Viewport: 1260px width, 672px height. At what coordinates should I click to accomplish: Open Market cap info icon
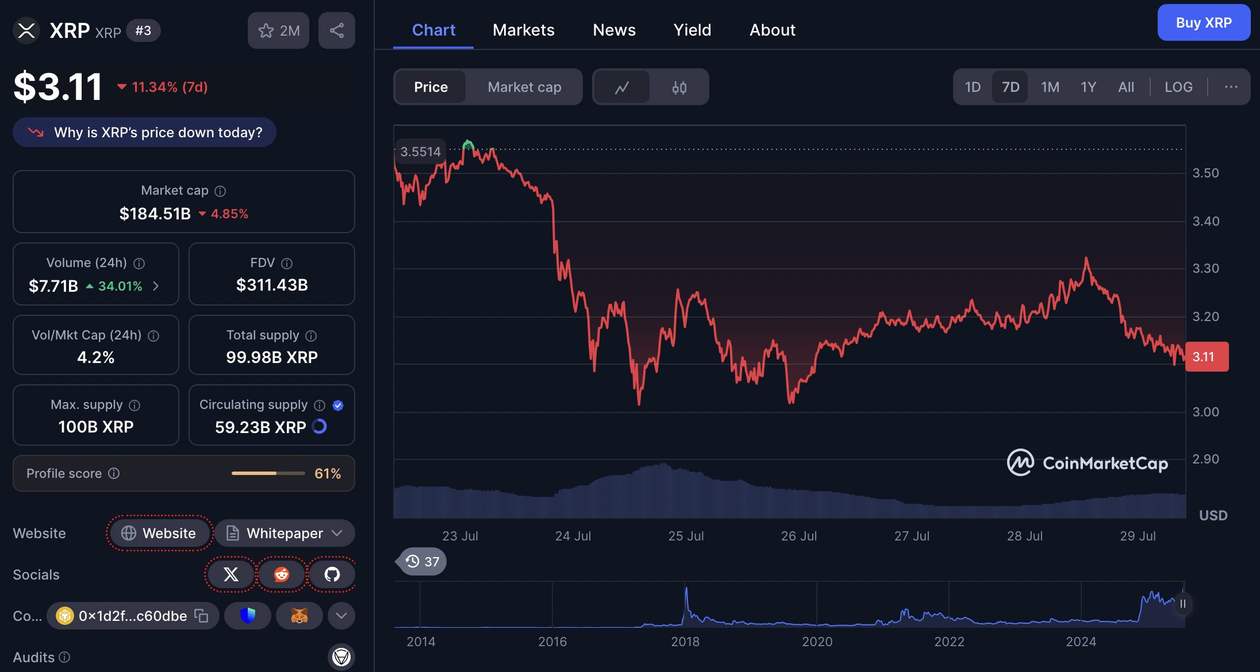[x=220, y=191]
